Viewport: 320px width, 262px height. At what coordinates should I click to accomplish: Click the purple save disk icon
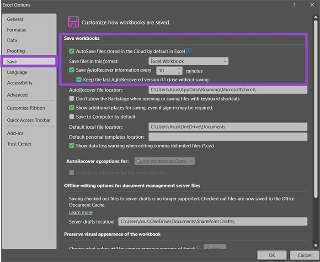click(x=73, y=22)
